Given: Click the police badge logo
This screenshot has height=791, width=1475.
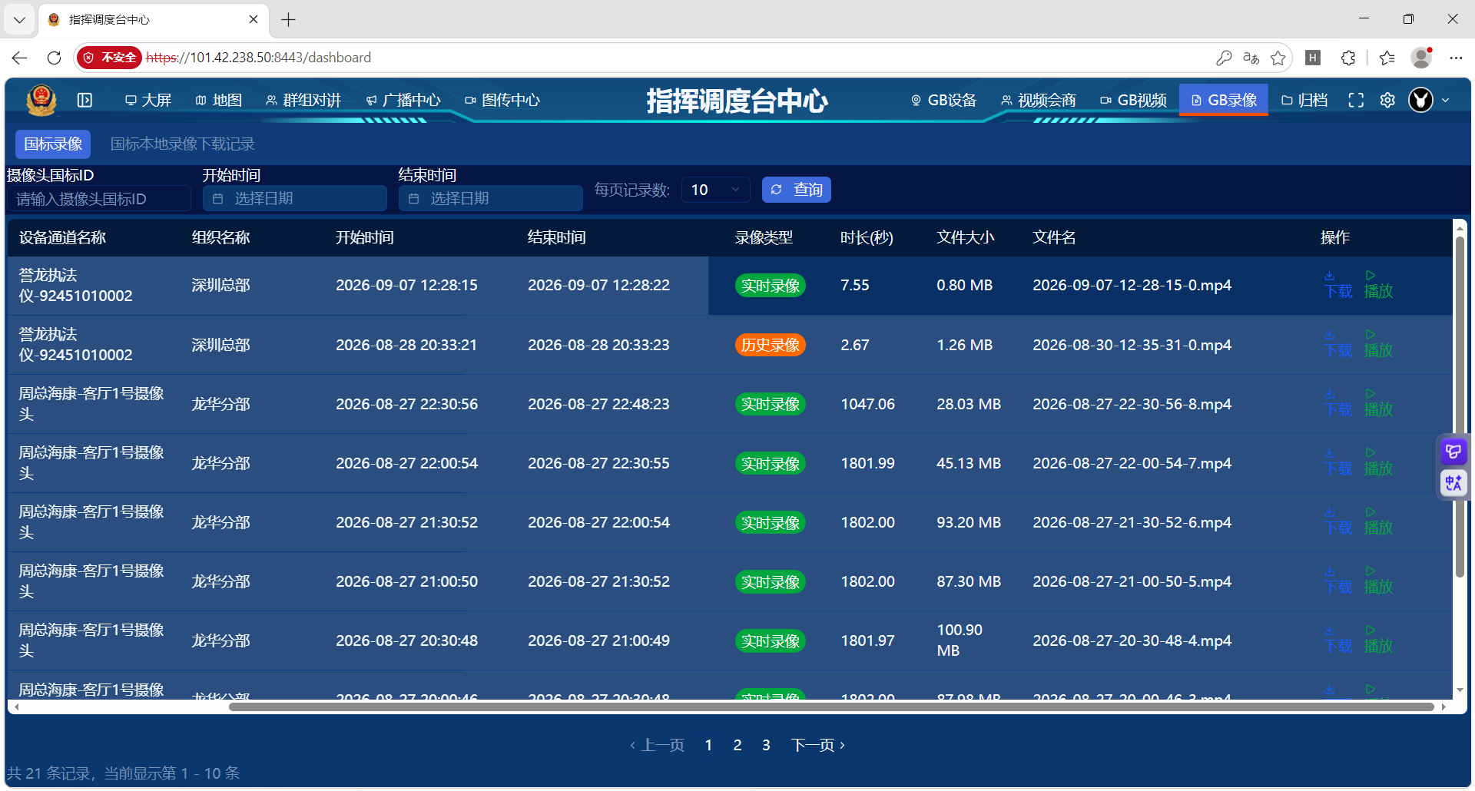Looking at the screenshot, I should point(41,100).
